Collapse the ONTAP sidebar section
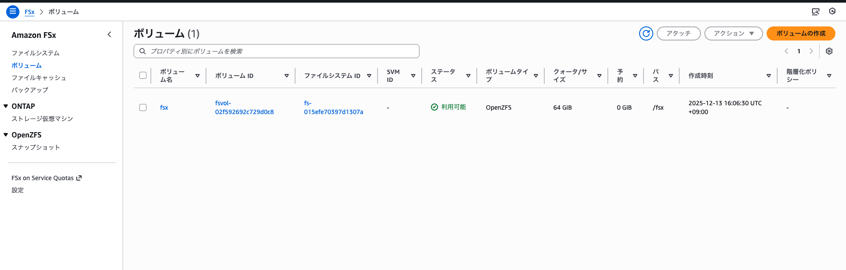This screenshot has width=846, height=270. pos(6,106)
